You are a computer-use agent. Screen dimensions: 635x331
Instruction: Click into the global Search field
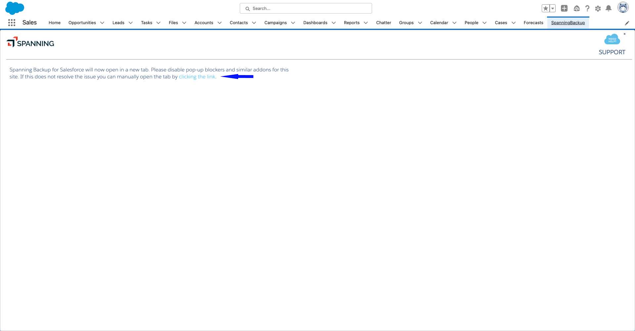coord(306,8)
